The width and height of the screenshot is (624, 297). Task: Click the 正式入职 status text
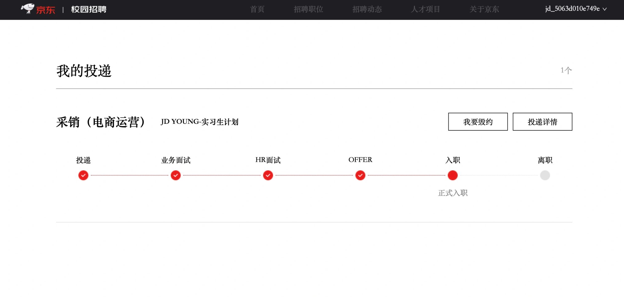click(x=453, y=193)
